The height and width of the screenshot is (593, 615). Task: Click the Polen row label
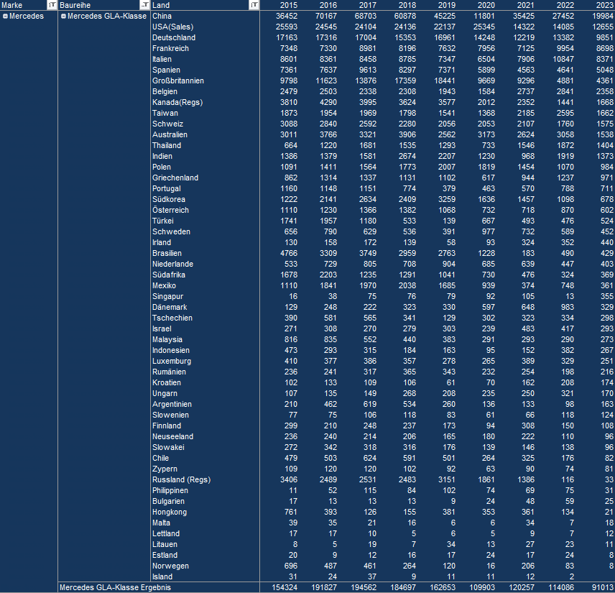pyautogui.click(x=162, y=167)
